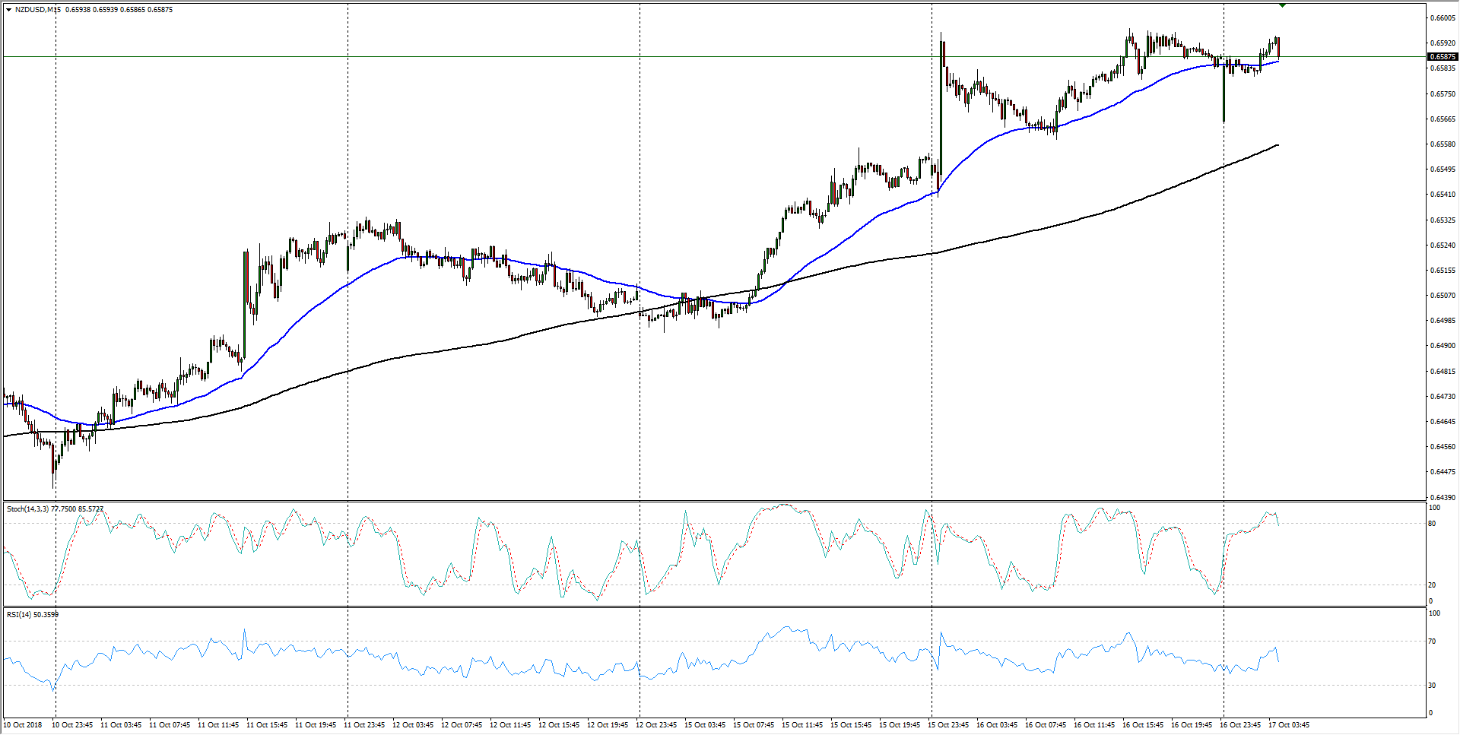
Task: Click the highlighted 0.65875 current price label
Action: tap(1443, 57)
